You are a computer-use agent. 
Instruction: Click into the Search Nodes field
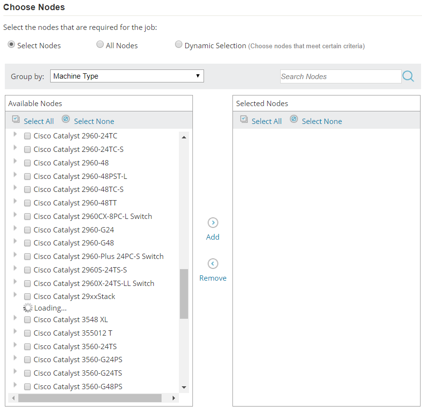tap(340, 77)
